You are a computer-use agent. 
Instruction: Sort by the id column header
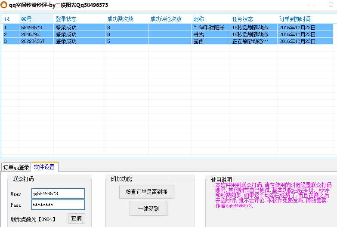[10, 19]
